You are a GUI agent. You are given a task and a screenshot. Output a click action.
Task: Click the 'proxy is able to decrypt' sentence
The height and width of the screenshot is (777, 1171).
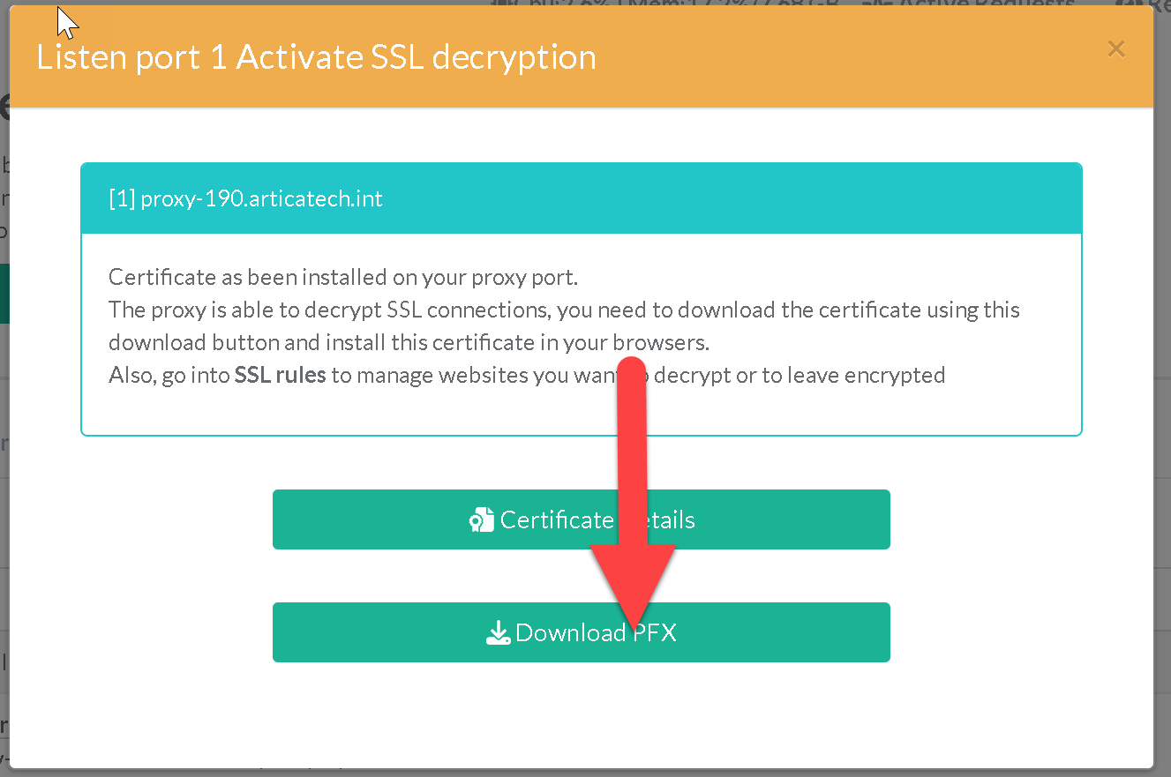564,310
